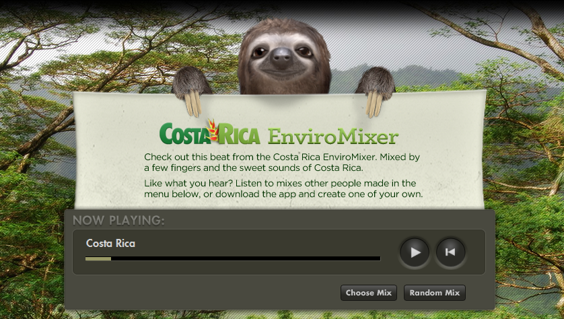Image resolution: width=564 pixels, height=319 pixels.
Task: Restart the track with the skip-back button
Action: (x=450, y=252)
